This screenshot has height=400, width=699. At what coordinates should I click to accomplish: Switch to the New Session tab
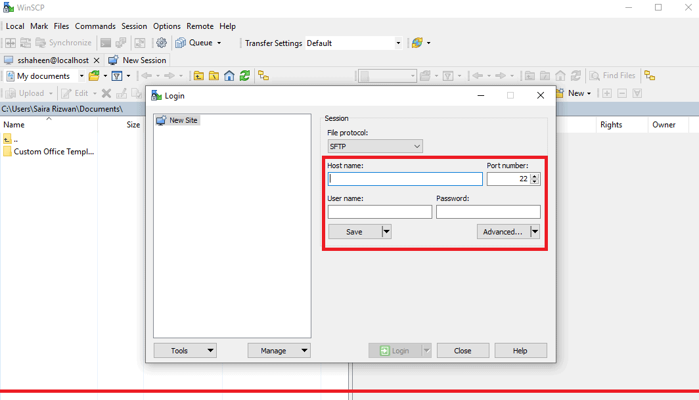click(138, 60)
